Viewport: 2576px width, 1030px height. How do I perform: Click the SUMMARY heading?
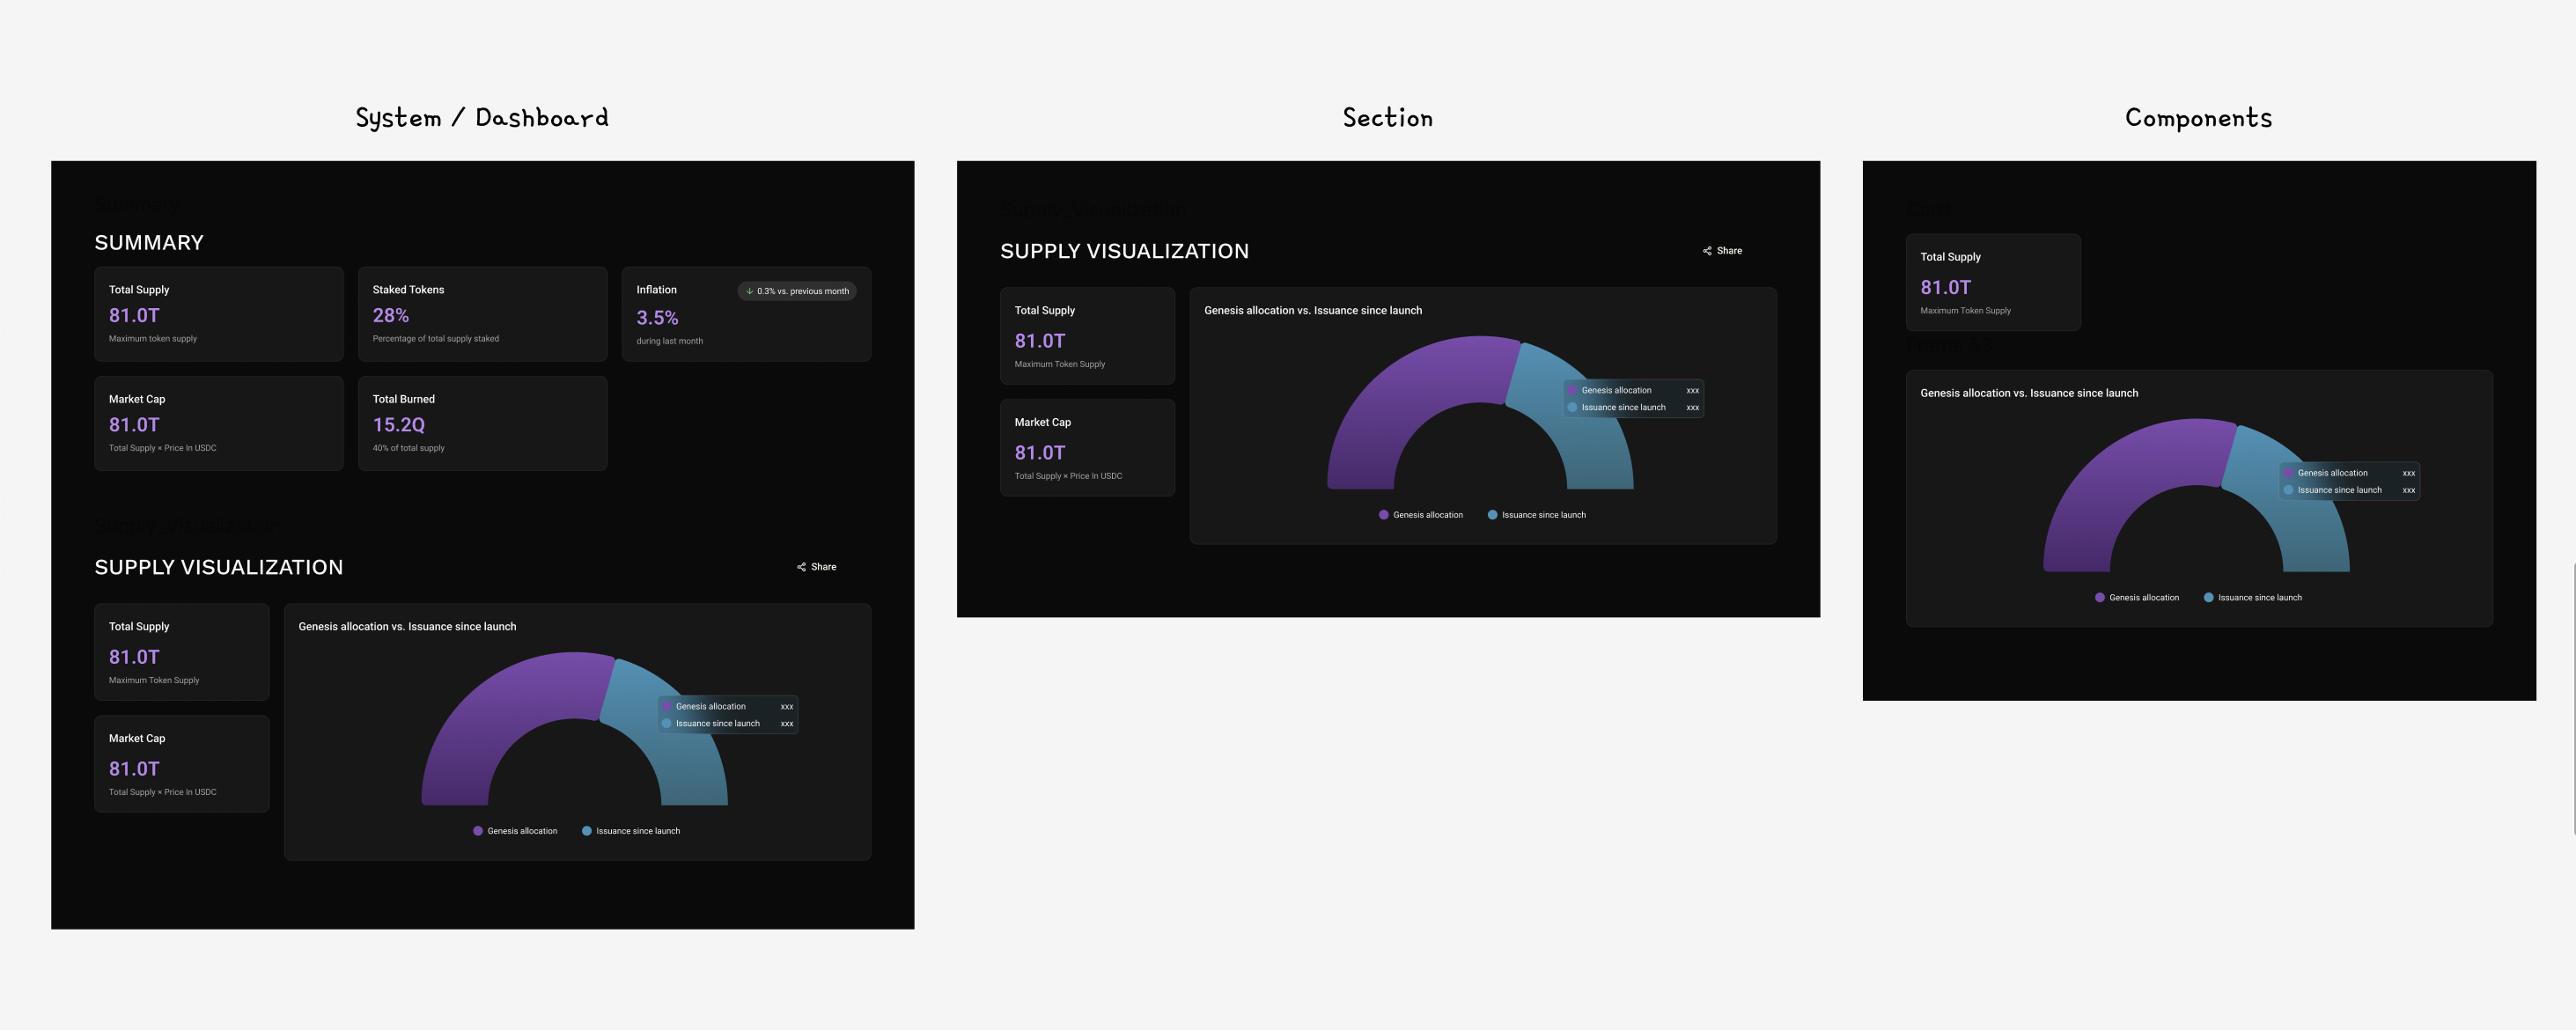[x=149, y=243]
